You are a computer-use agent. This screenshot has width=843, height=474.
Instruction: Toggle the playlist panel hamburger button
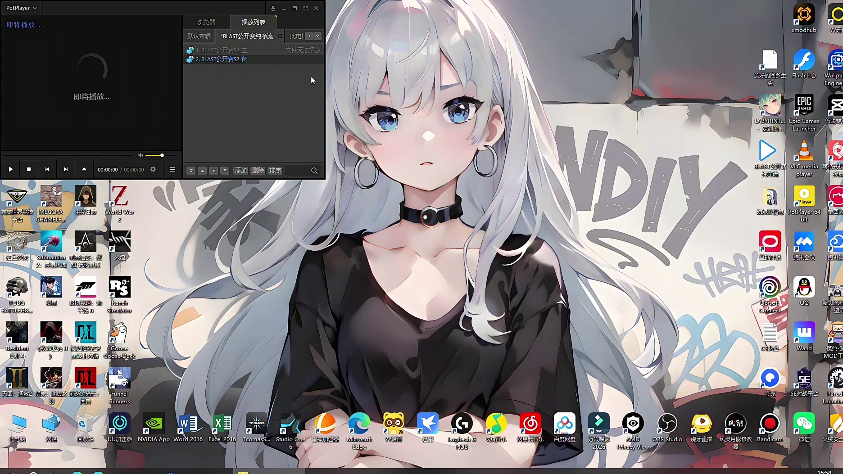tap(172, 169)
